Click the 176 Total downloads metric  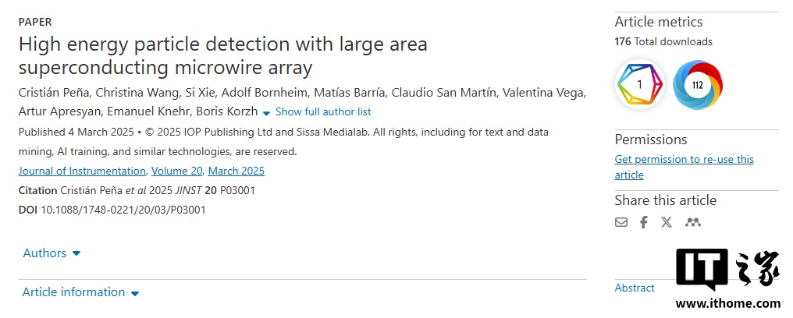pyautogui.click(x=663, y=41)
